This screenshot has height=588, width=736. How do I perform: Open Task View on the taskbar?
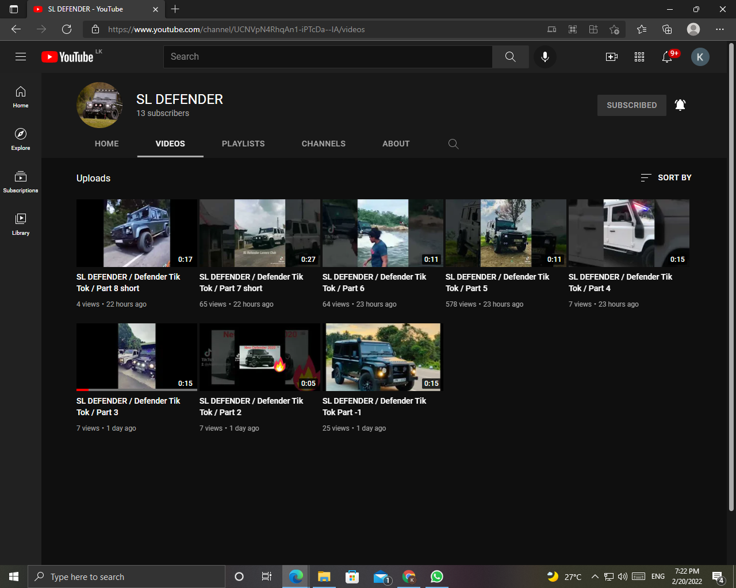click(x=267, y=577)
